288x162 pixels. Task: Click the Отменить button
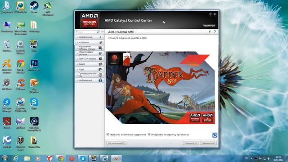(190, 143)
